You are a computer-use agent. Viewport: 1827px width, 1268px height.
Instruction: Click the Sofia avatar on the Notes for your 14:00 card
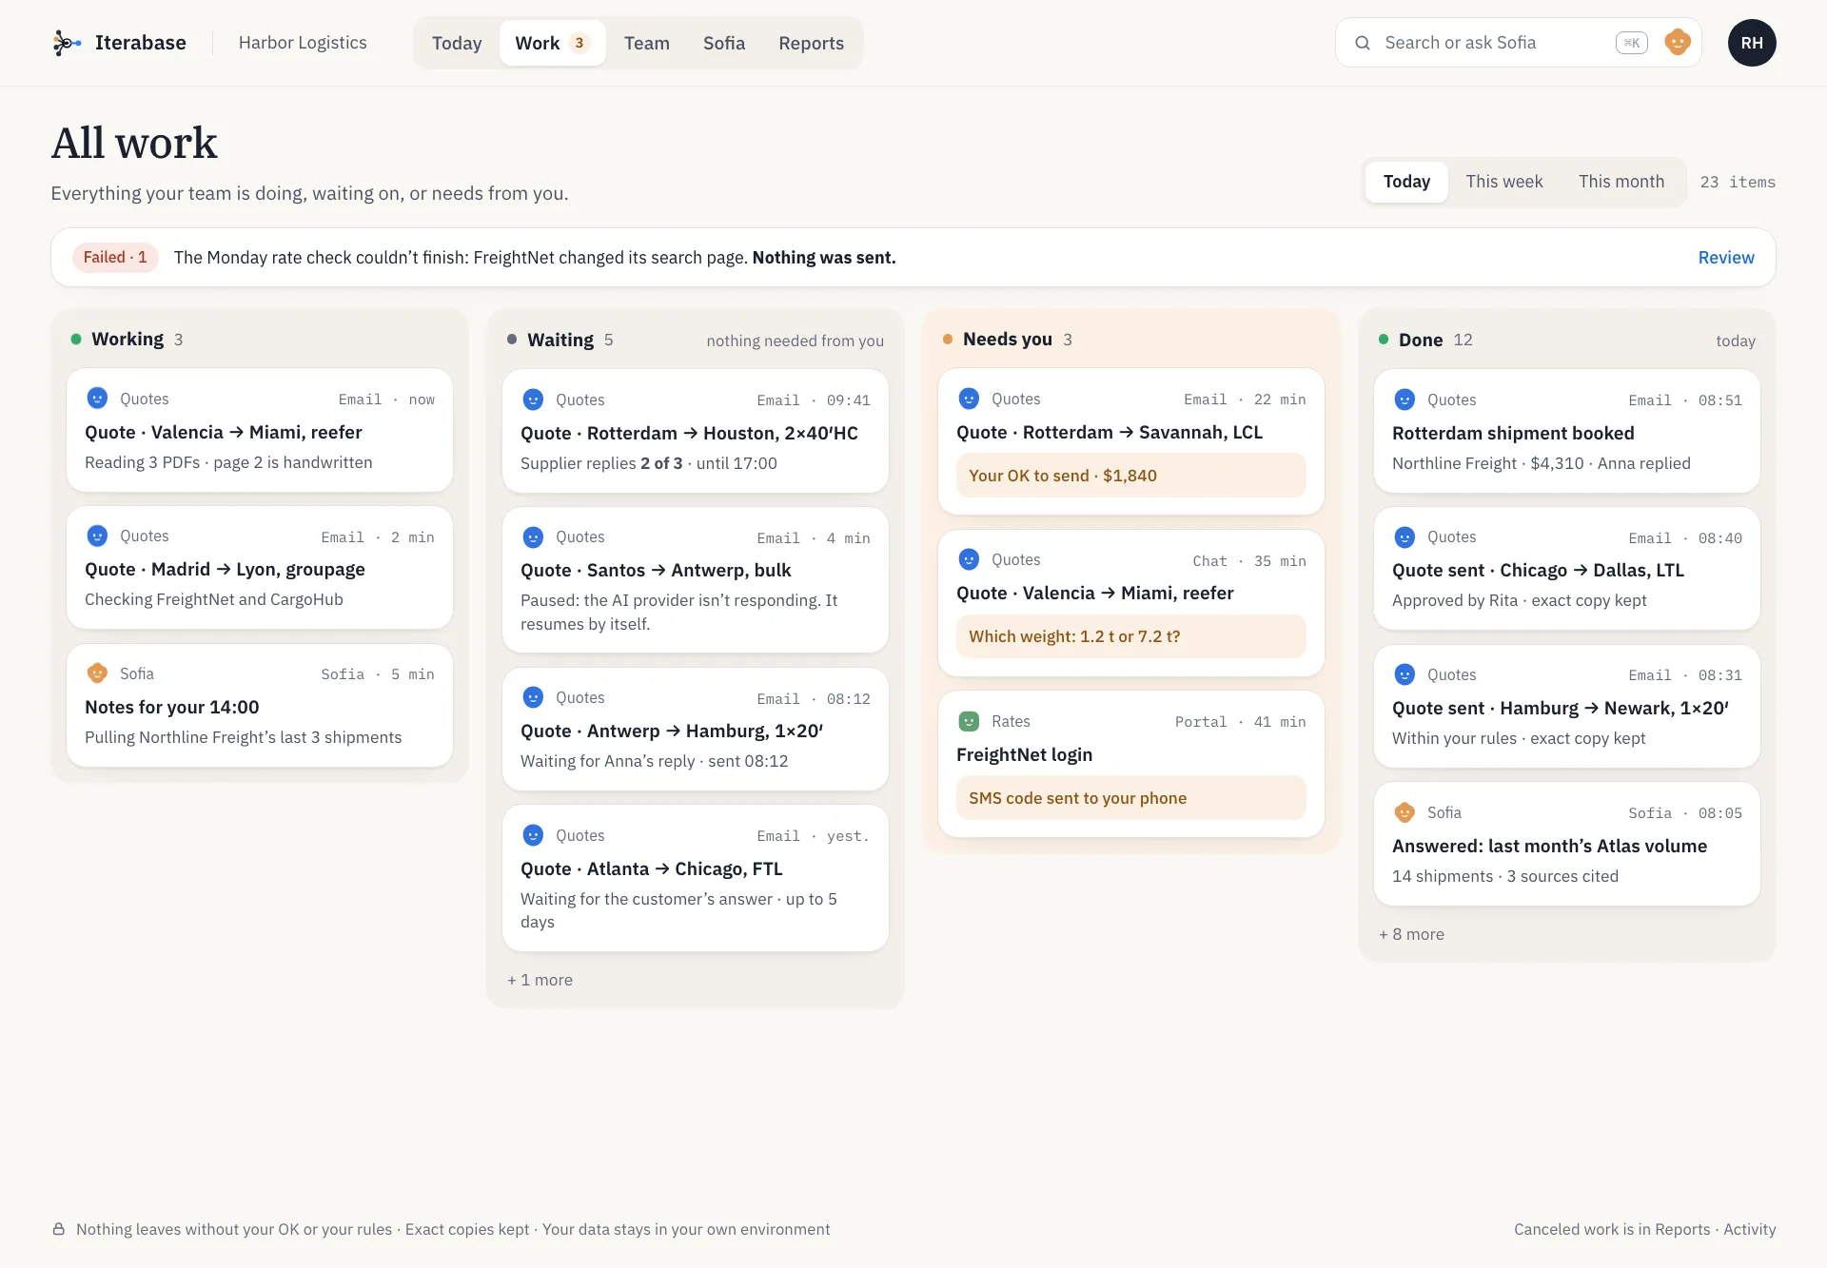click(x=97, y=673)
